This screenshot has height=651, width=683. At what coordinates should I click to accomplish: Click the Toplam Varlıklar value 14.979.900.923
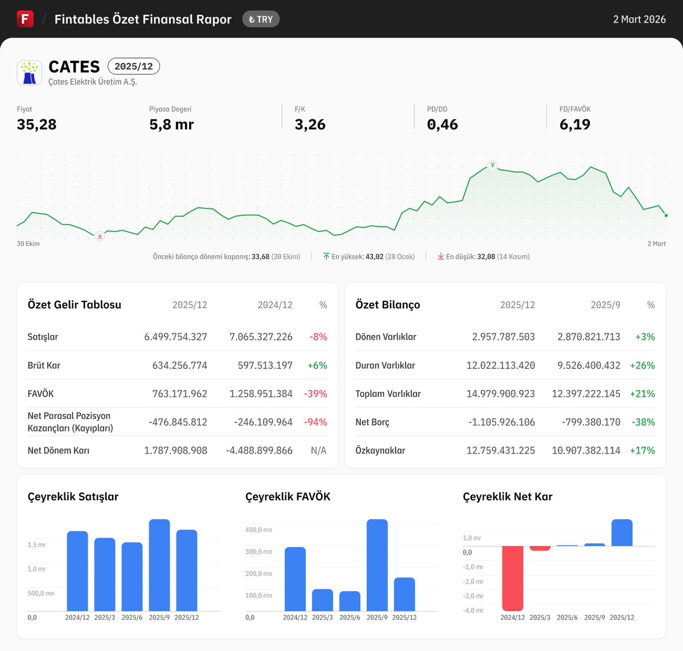pos(501,393)
